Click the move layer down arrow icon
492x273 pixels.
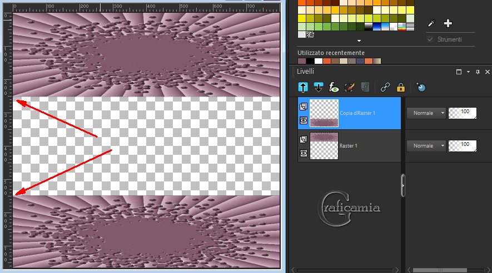coord(319,87)
